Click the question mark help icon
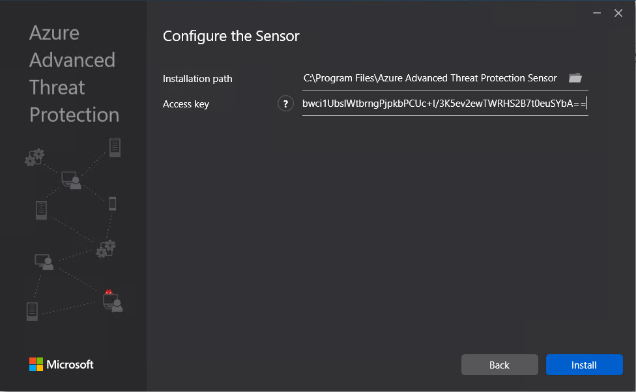Image resolution: width=636 pixels, height=392 pixels. tap(285, 104)
